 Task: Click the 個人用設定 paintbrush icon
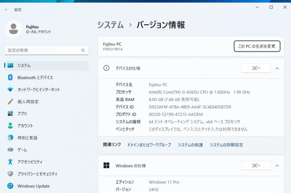click(10, 101)
